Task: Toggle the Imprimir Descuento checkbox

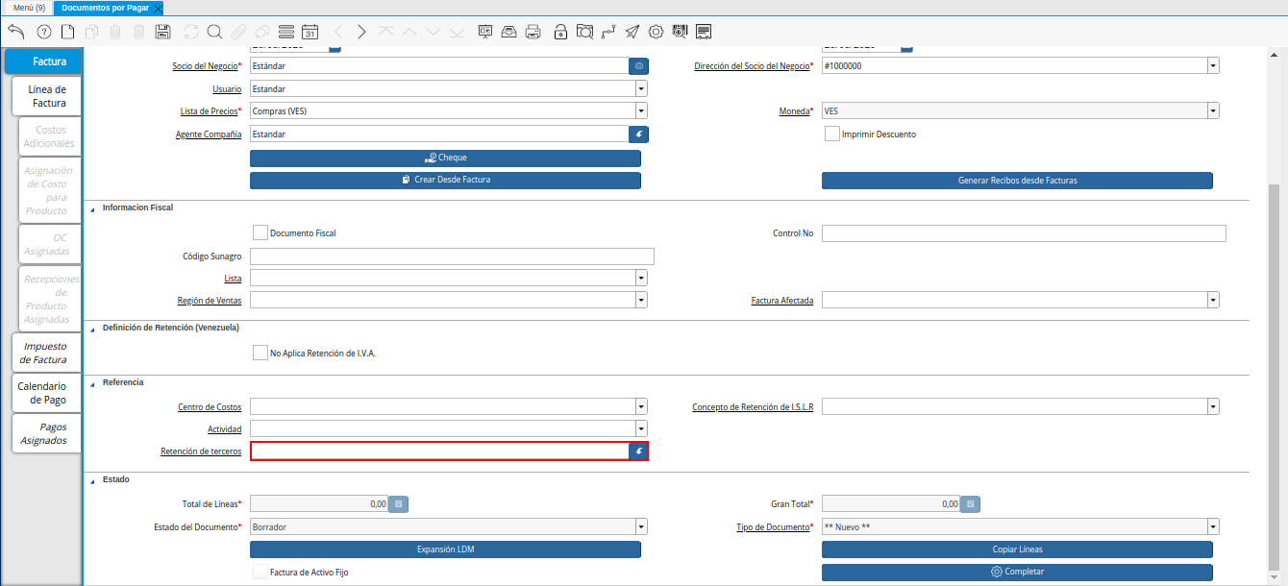Action: [x=831, y=134]
